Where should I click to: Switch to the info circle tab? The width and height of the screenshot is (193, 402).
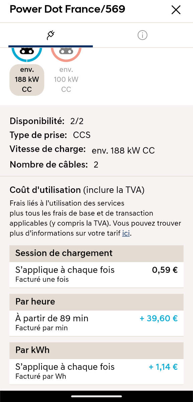tap(142, 35)
